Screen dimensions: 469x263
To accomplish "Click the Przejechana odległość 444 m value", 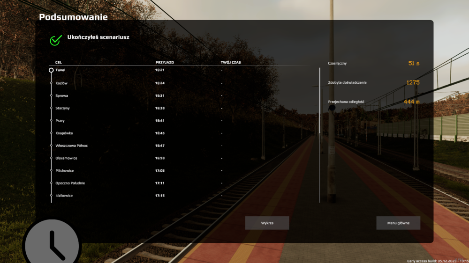I will (x=411, y=102).
